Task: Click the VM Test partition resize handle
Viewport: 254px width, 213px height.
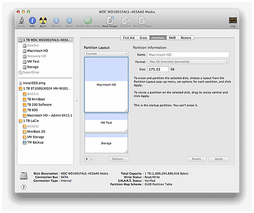Action: pyautogui.click(x=127, y=131)
